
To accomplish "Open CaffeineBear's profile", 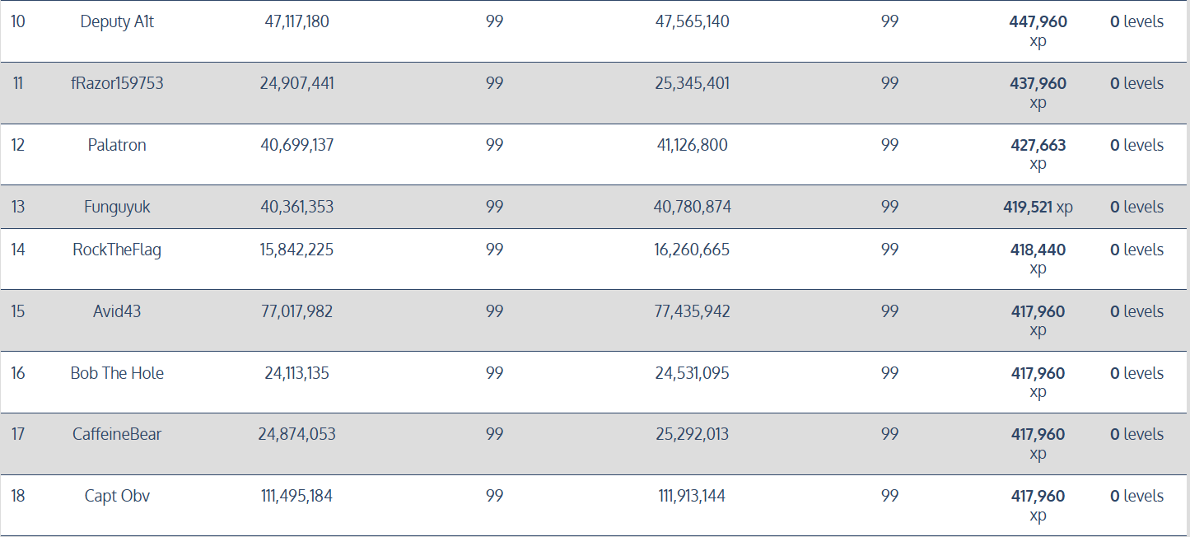I will tap(117, 434).
